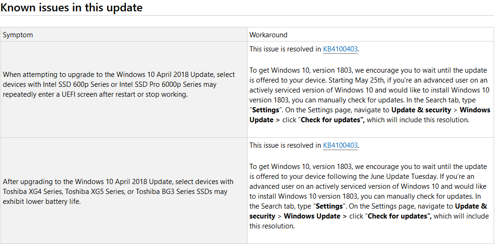Click bold 'Windows Update' in the second workaround

[x=312, y=216]
